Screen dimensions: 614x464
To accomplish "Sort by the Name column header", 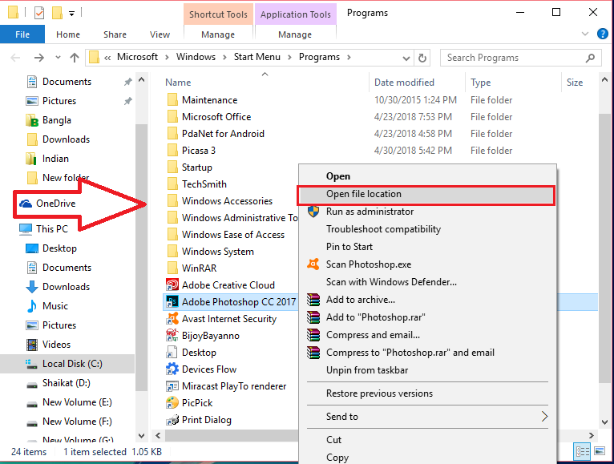I will click(x=178, y=83).
